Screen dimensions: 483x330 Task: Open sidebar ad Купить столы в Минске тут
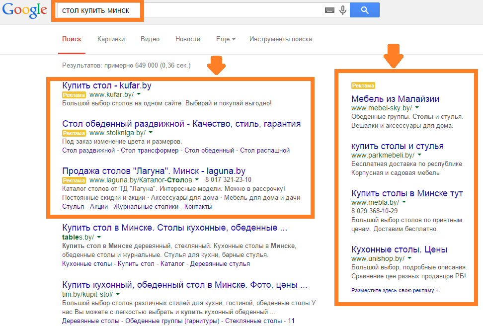coord(407,193)
